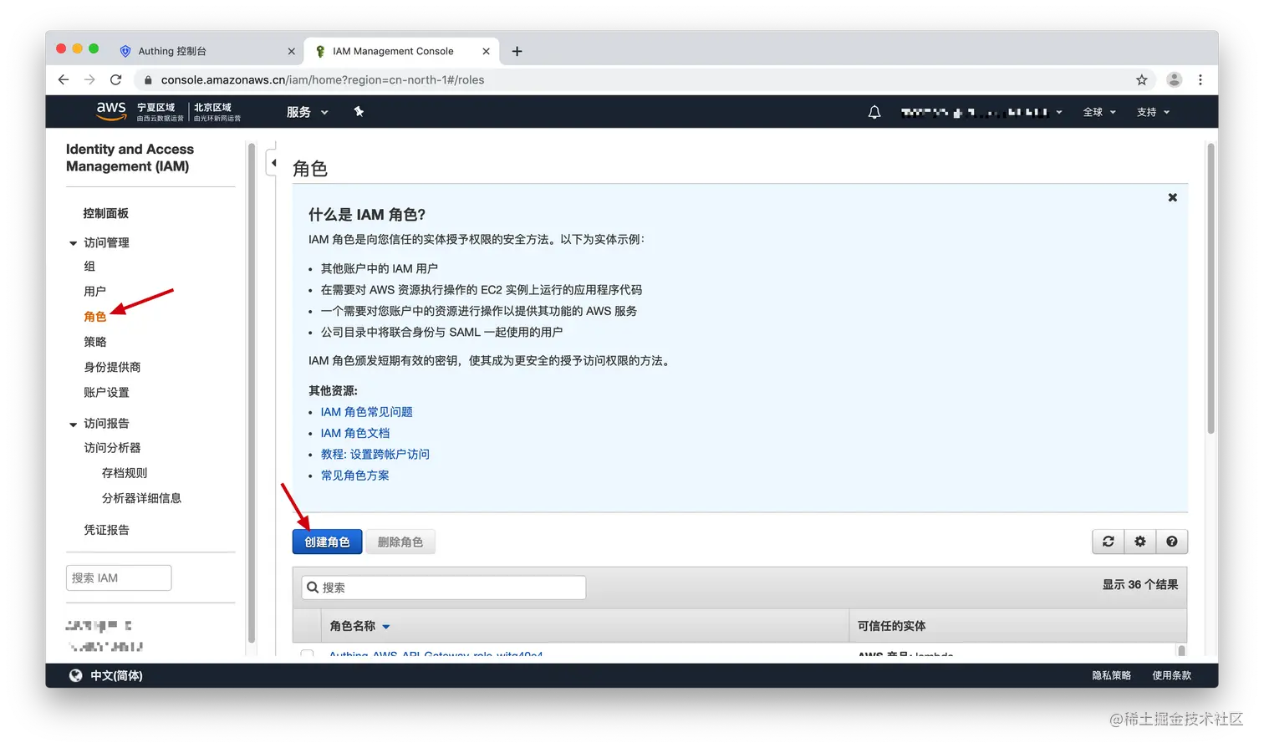The height and width of the screenshot is (748, 1264).
Task: Open the 全球 region dropdown
Action: (1099, 112)
